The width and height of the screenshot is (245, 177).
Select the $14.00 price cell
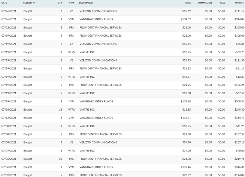[x=187, y=151]
